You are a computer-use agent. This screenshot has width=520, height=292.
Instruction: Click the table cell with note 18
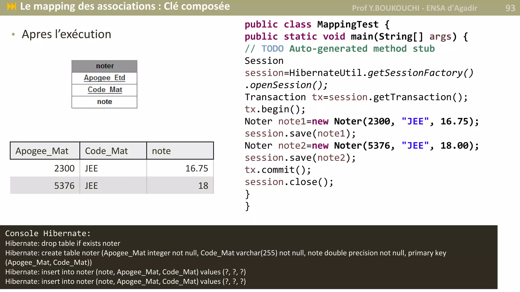[180, 186]
